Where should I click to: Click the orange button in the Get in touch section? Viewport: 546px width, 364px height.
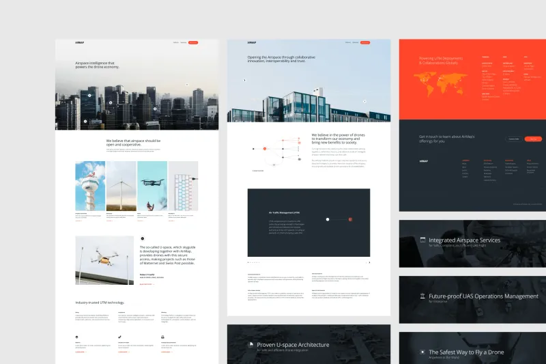click(x=533, y=139)
